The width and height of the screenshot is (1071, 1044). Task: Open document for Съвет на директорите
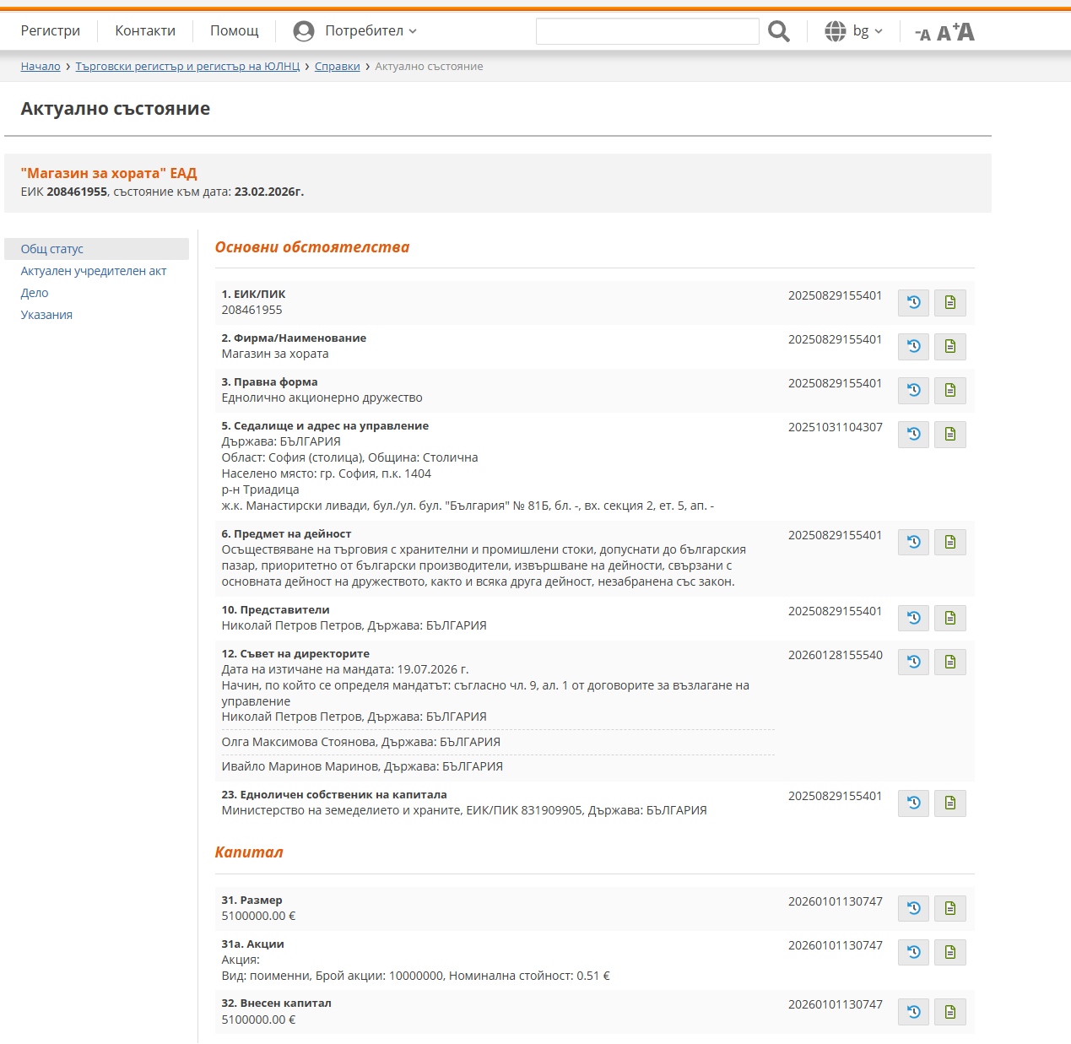(950, 663)
